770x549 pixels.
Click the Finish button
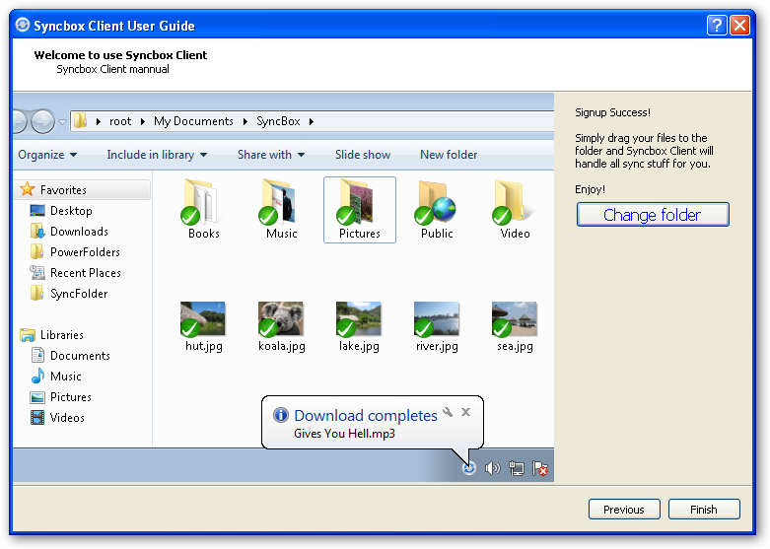pyautogui.click(x=704, y=510)
